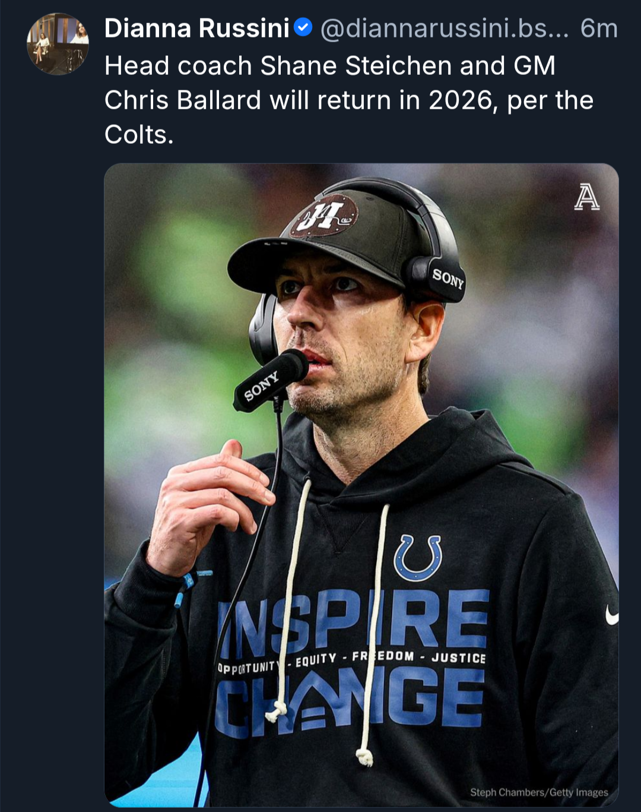Open the @diannarussini handle link

(444, 28)
